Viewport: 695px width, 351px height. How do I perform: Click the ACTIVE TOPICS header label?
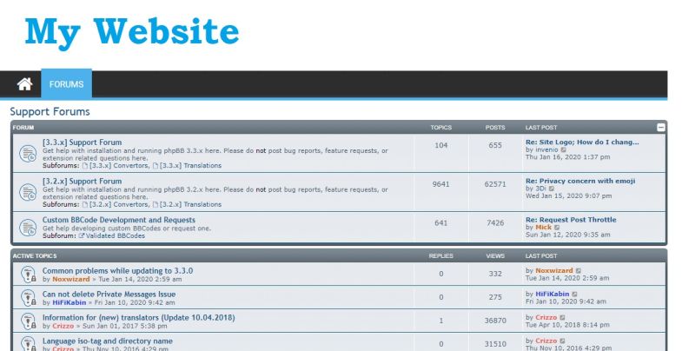click(x=35, y=256)
